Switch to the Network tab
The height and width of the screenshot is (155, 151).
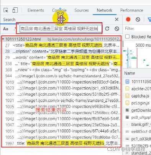click(105, 10)
